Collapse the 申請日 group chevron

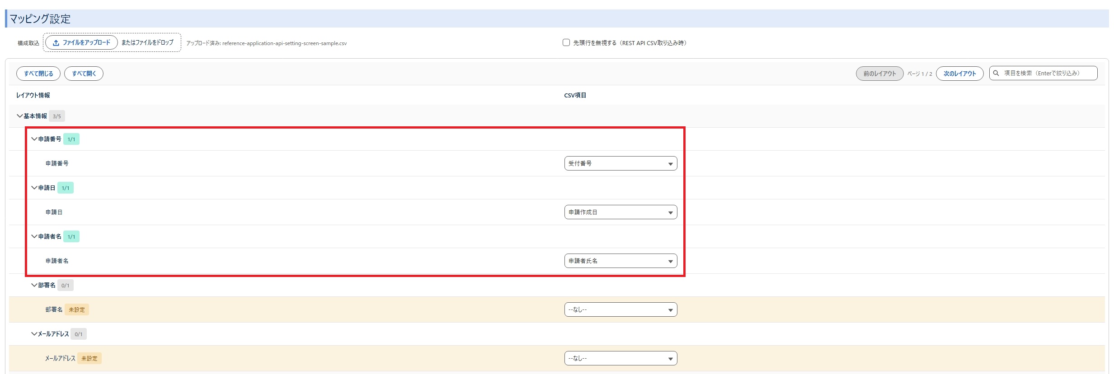34,188
